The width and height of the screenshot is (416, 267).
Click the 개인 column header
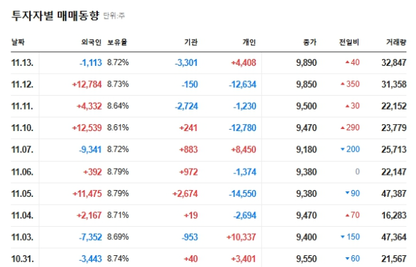click(x=249, y=42)
